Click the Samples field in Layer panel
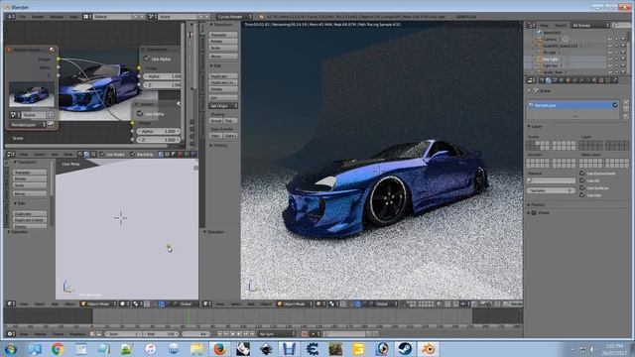This screenshot has width=635, height=357. [551, 190]
